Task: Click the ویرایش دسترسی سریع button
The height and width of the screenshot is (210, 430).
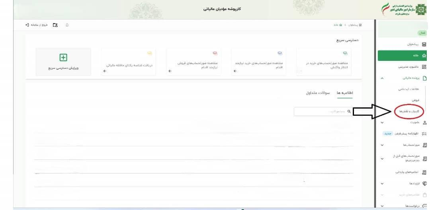Action: click(63, 62)
